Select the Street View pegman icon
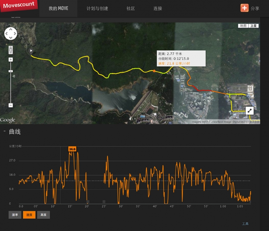 11,50
